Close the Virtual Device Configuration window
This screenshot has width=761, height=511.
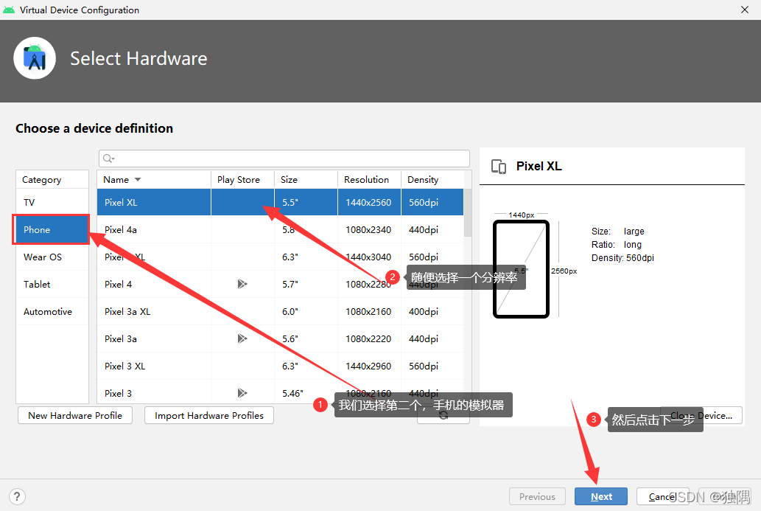point(745,10)
